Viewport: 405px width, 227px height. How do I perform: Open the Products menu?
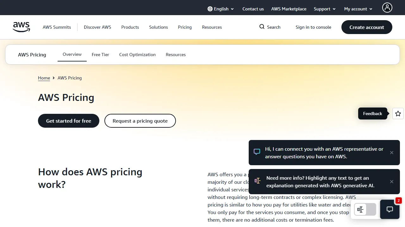pos(130,27)
